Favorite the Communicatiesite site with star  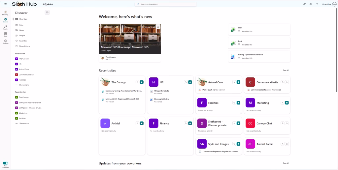(287, 82)
